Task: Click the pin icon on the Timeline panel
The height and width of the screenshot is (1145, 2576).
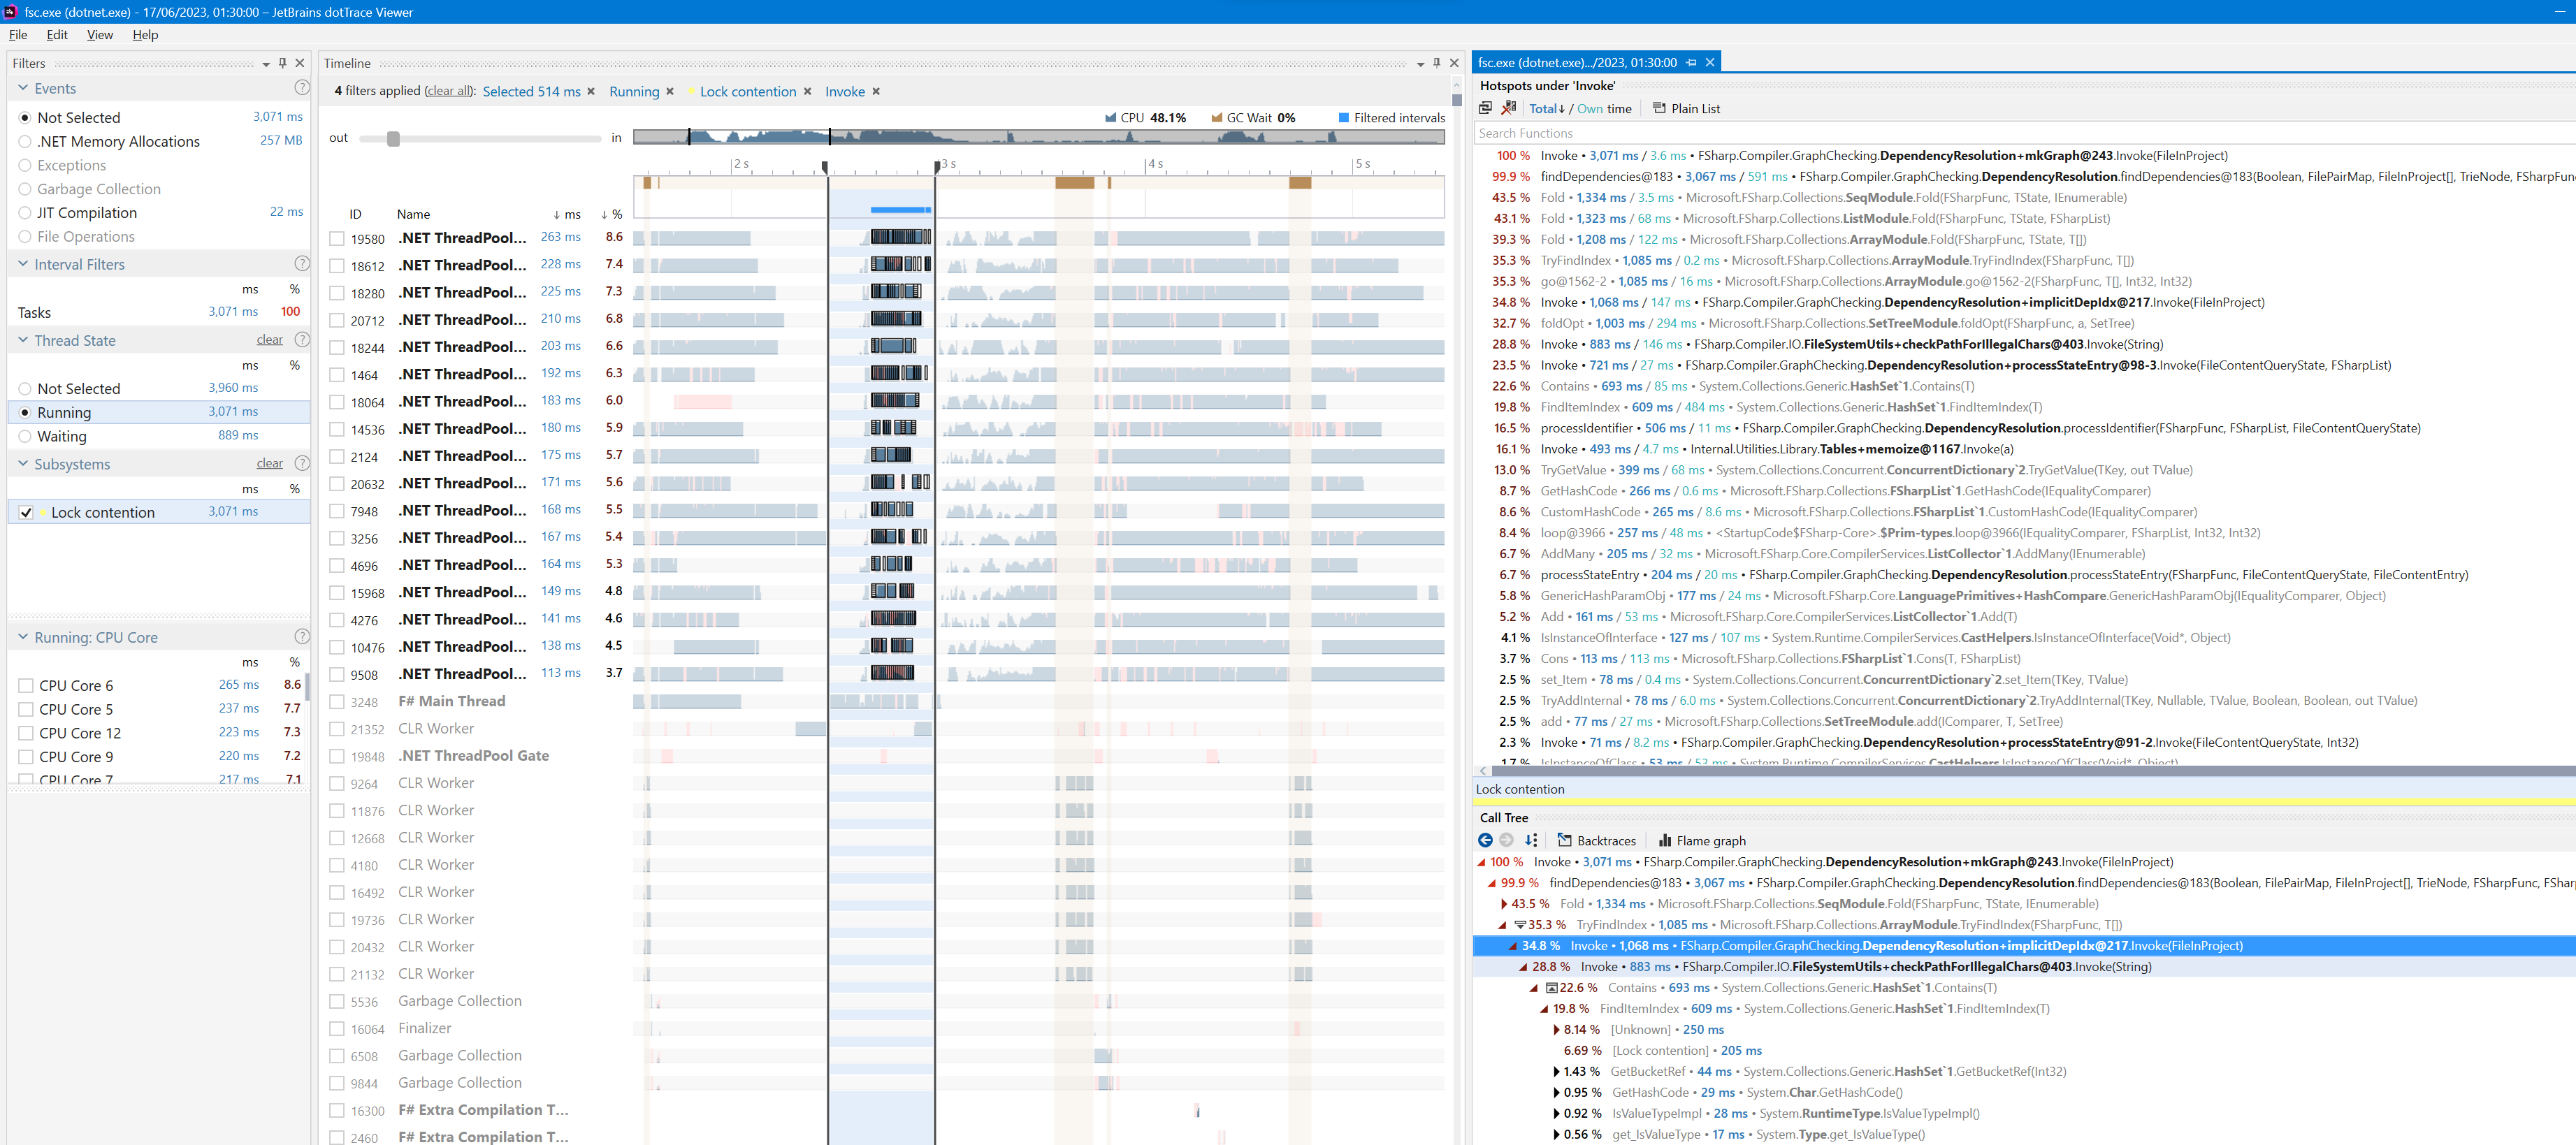Action: (1437, 62)
